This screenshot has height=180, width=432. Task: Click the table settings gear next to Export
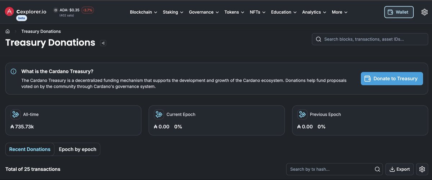[422, 169]
